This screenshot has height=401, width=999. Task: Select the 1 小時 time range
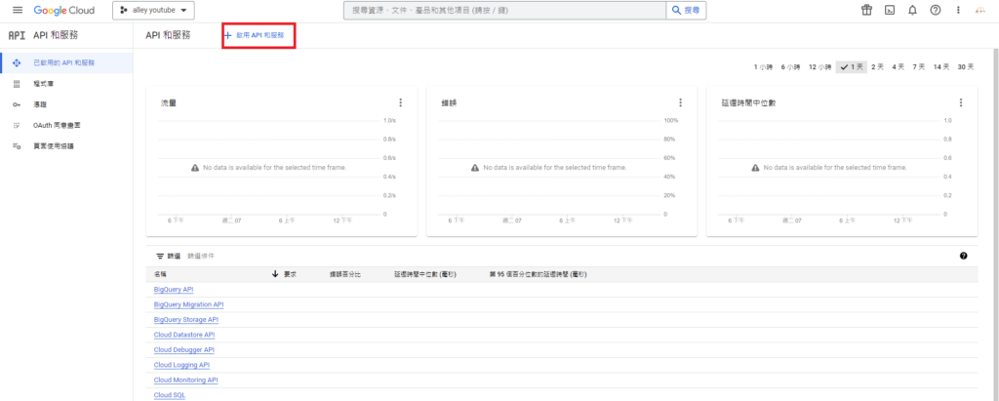763,67
